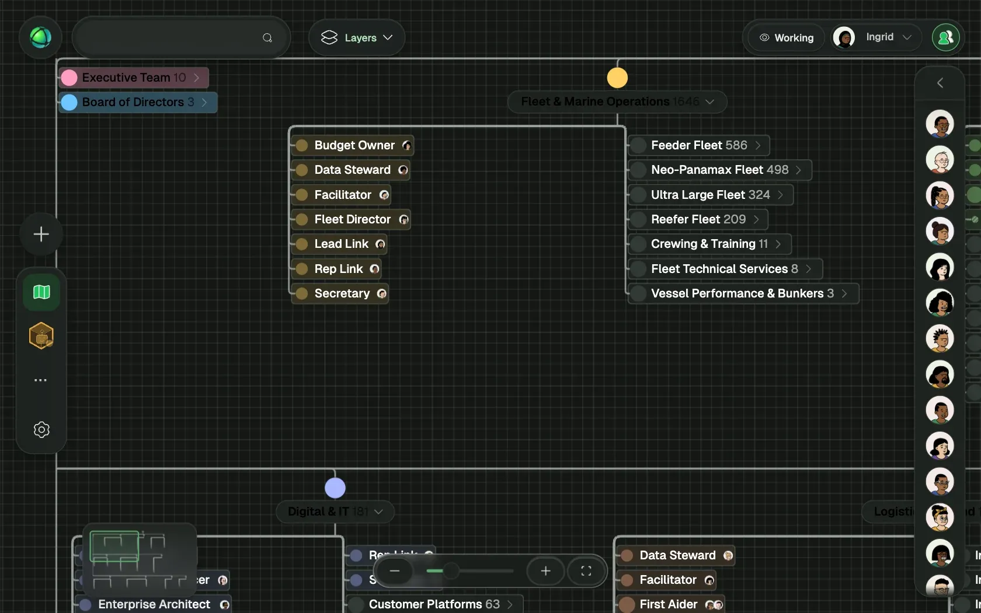981x613 pixels.
Task: Click the zoom level slider
Action: click(x=469, y=571)
